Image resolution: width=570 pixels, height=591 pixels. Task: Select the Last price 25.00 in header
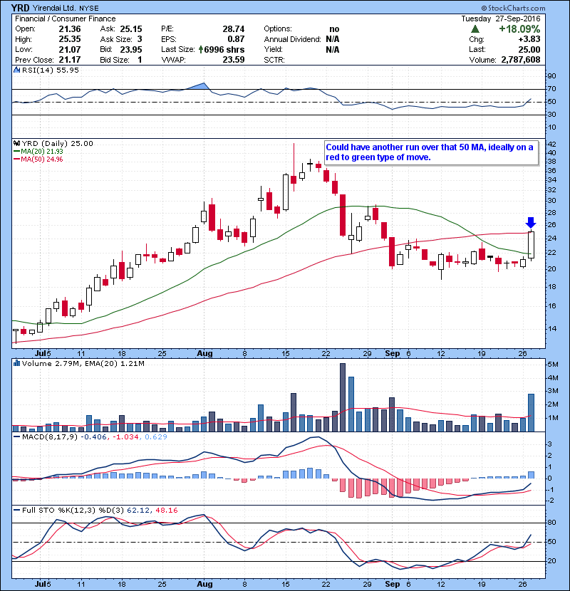pos(529,49)
